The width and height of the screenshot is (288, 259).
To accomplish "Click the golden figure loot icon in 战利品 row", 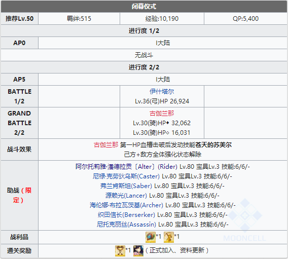I will [x=169, y=237].
